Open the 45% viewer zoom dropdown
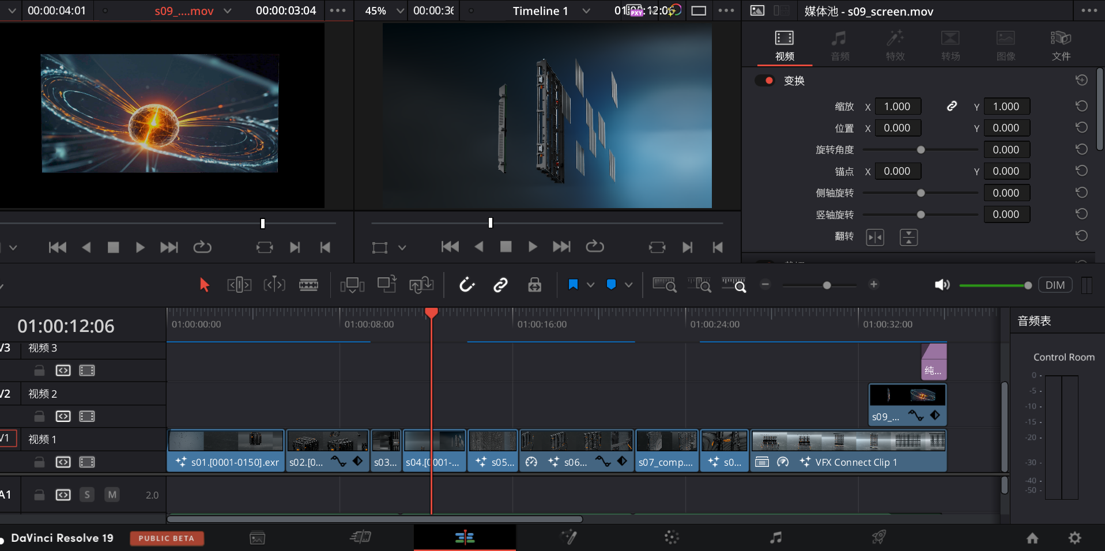 (400, 11)
